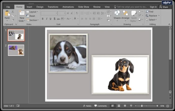Click the Replace button

[x=153, y=16]
